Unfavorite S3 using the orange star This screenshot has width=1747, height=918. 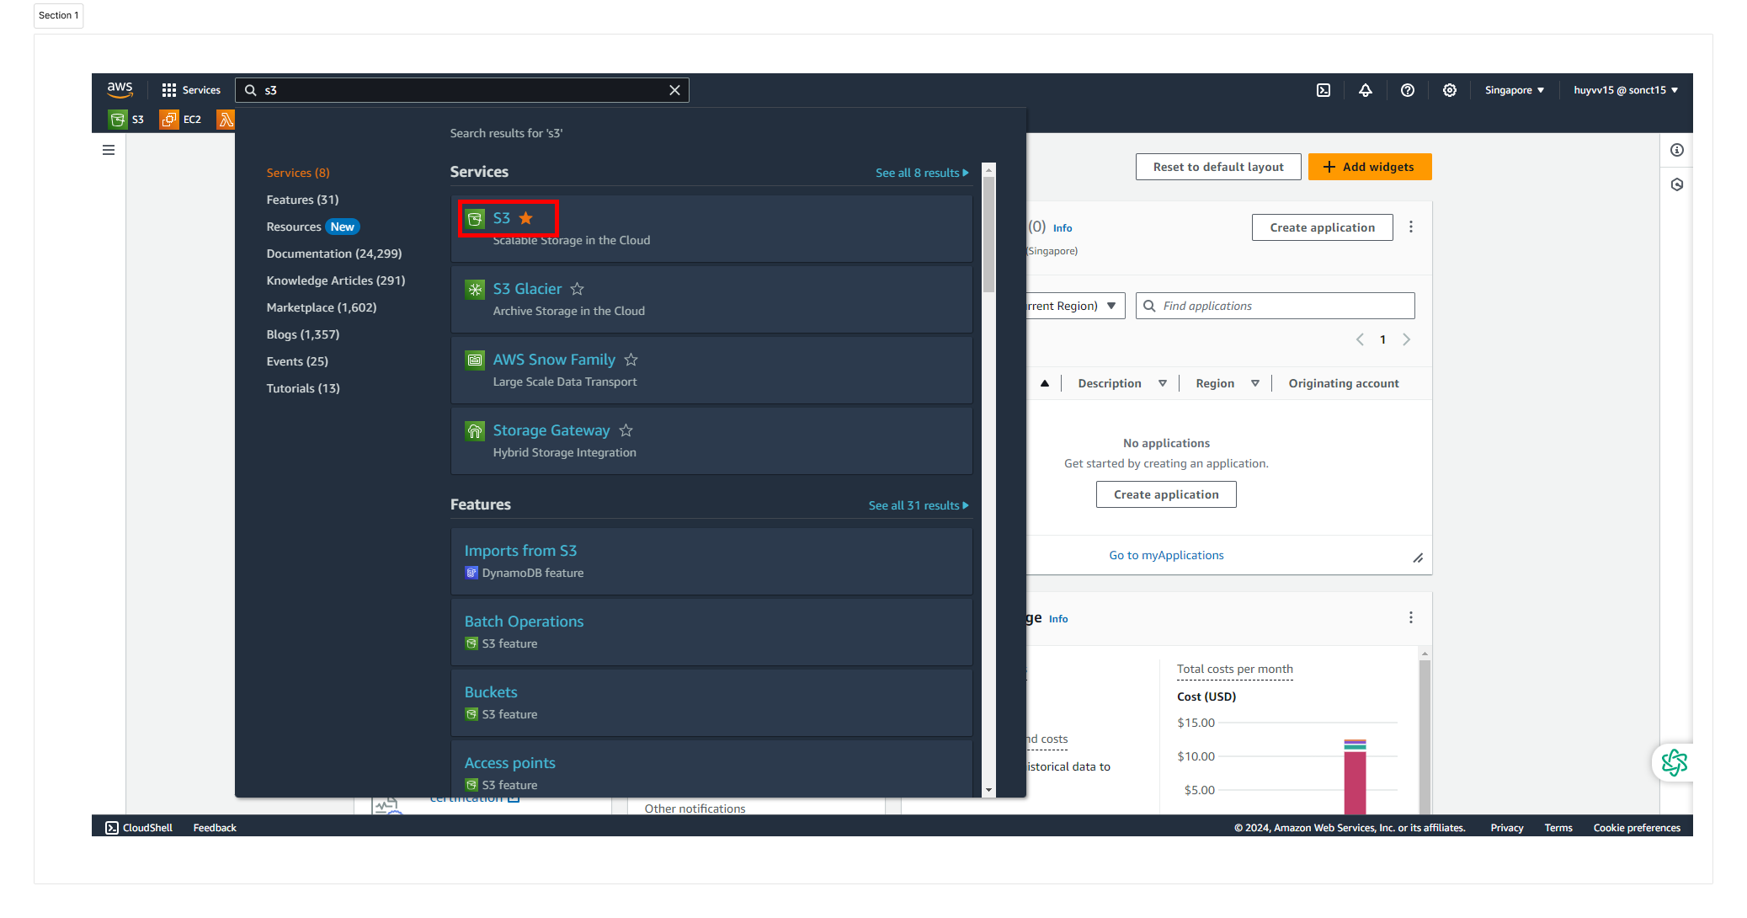tap(526, 218)
